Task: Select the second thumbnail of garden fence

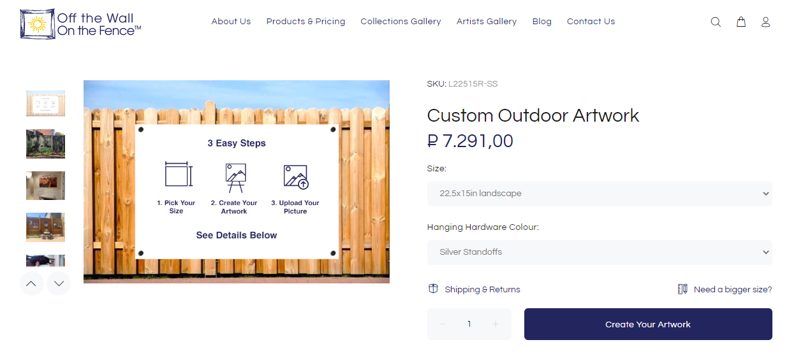Action: click(x=45, y=144)
